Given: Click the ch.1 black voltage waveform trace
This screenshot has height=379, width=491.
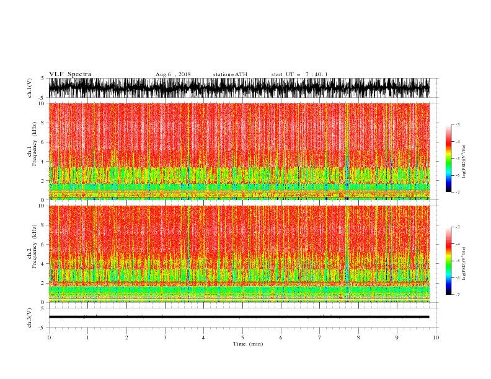Looking at the screenshot, I should 239,88.
